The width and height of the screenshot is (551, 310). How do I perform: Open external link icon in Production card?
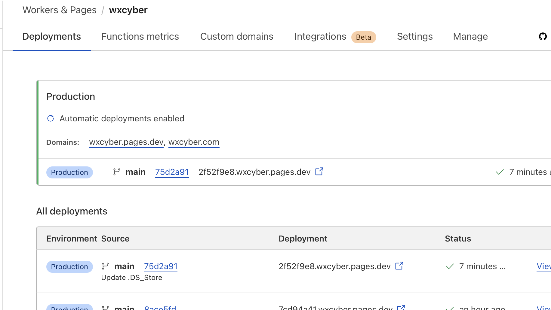tap(319, 172)
